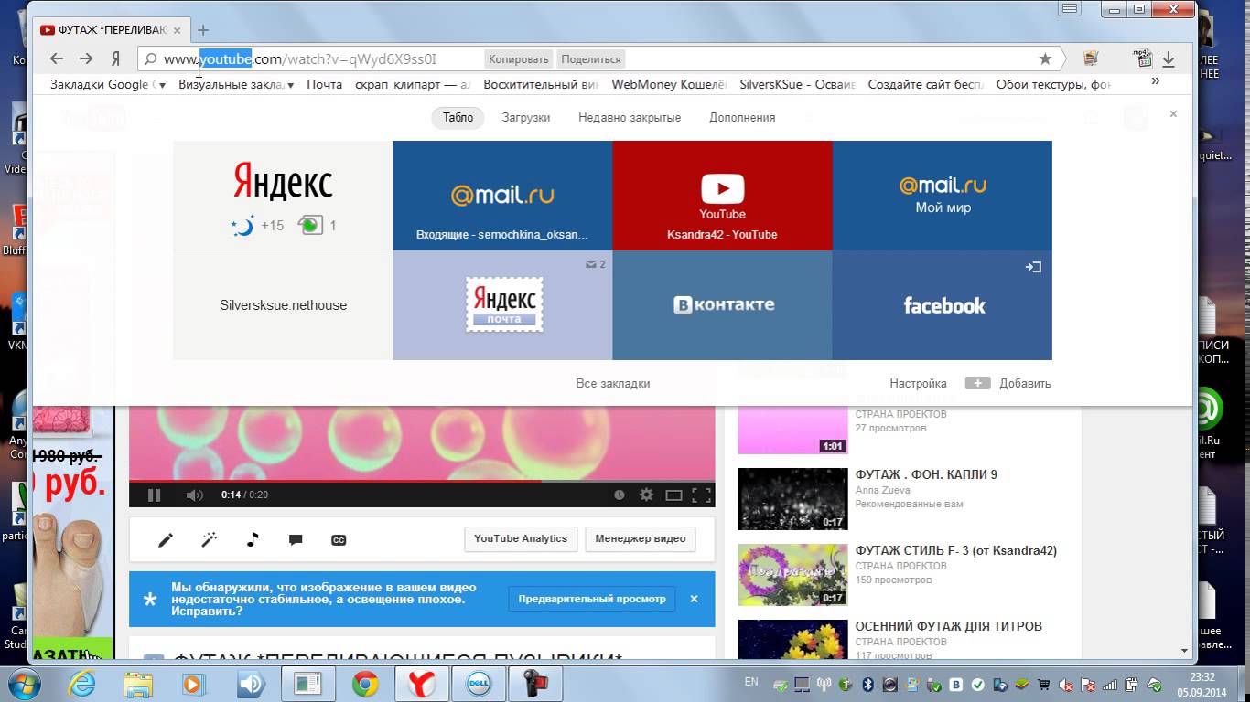This screenshot has height=702, width=1250.
Task: Show hidden bookmarks with the » chevron
Action: point(1156,81)
